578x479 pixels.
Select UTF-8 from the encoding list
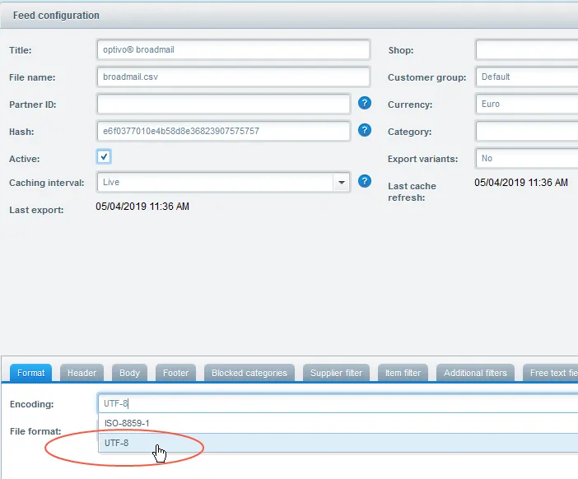pos(338,443)
